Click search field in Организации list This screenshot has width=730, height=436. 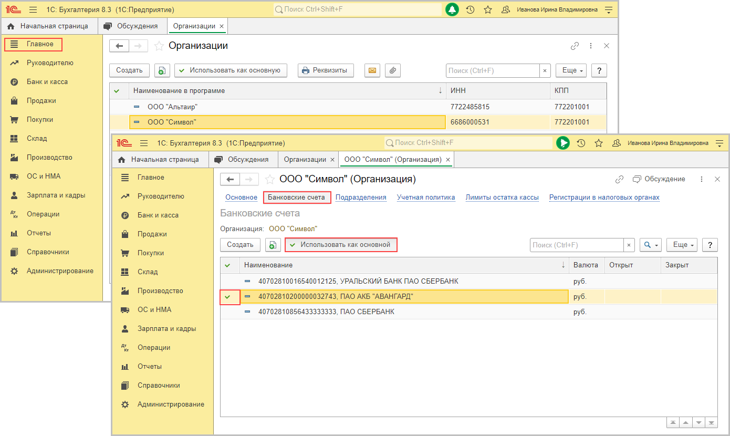coord(493,70)
